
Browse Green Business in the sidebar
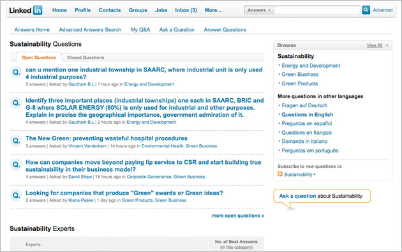point(300,75)
